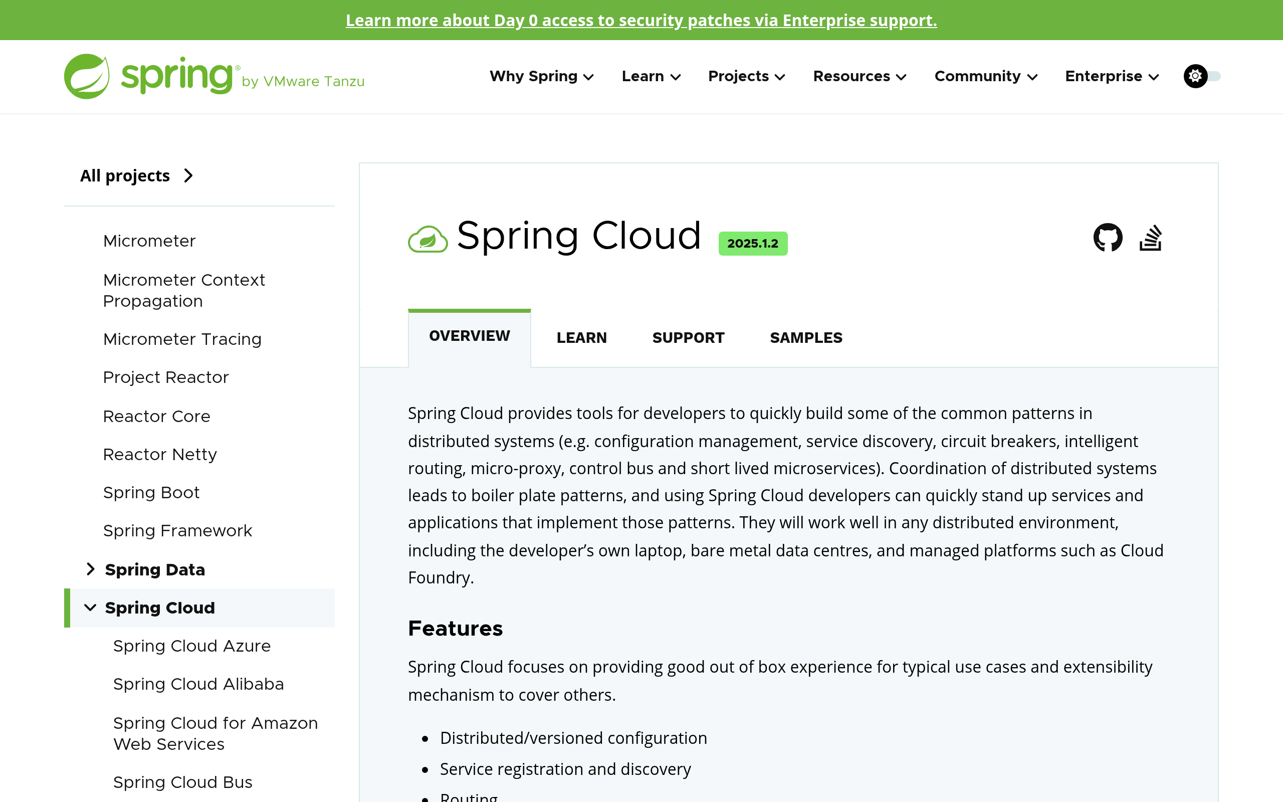The width and height of the screenshot is (1283, 802).
Task: Go to Spring Framework project
Action: 177,530
